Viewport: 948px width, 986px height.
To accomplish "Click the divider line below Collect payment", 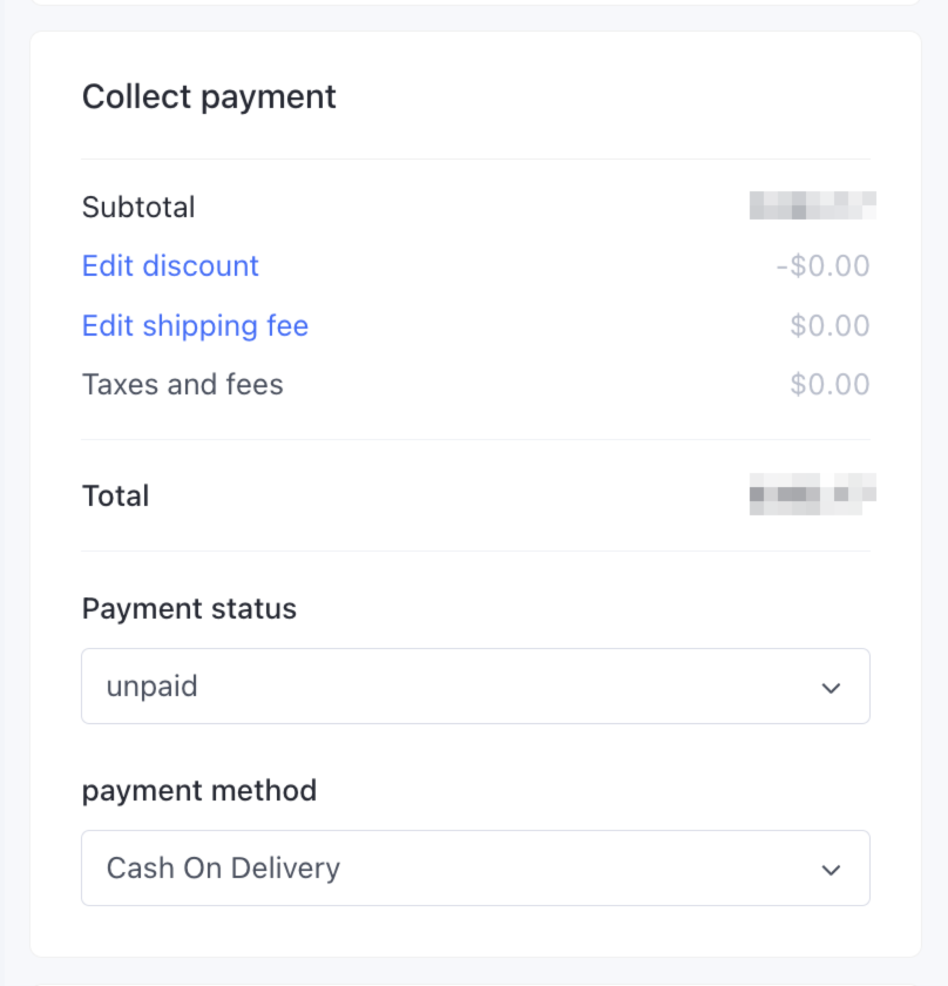I will [475, 159].
